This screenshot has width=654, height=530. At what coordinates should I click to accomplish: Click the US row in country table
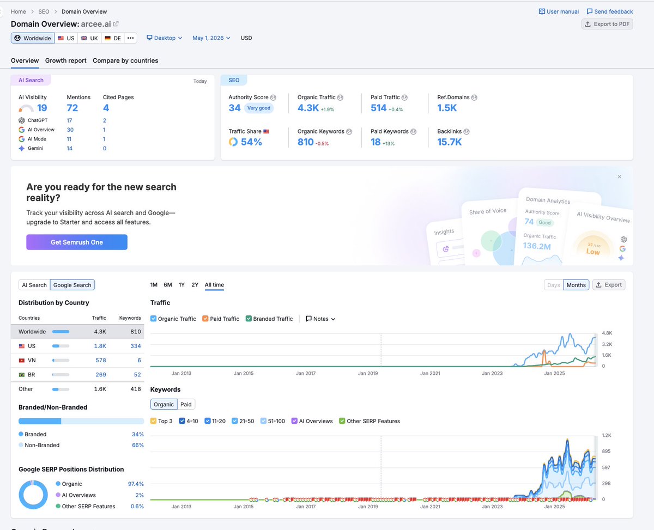tap(77, 346)
